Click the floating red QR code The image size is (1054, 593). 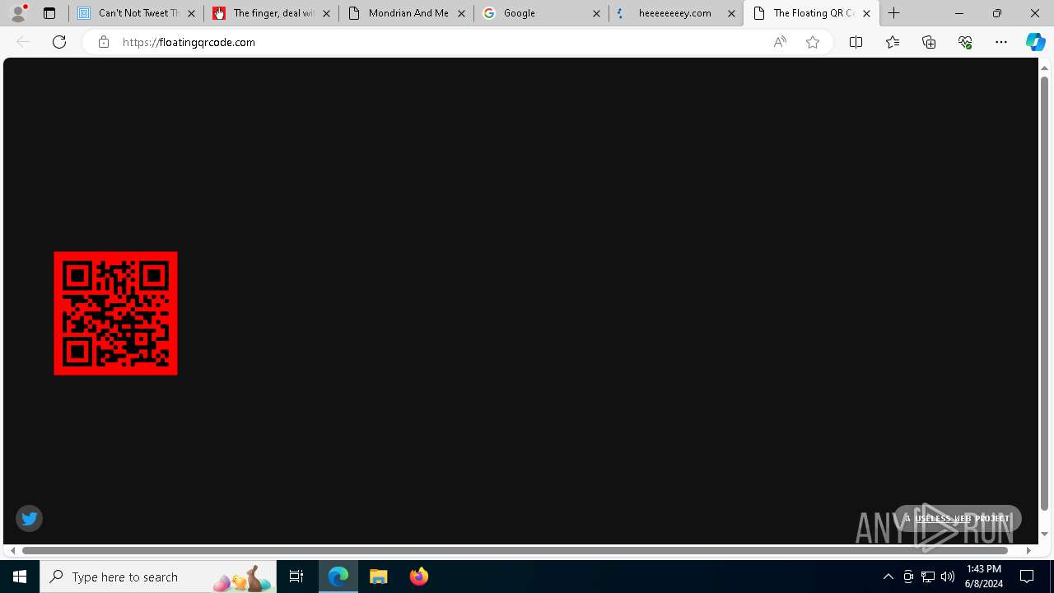[x=115, y=313]
